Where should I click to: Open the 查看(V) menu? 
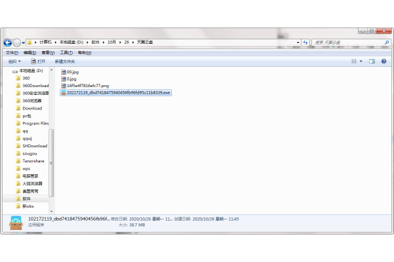48,52
